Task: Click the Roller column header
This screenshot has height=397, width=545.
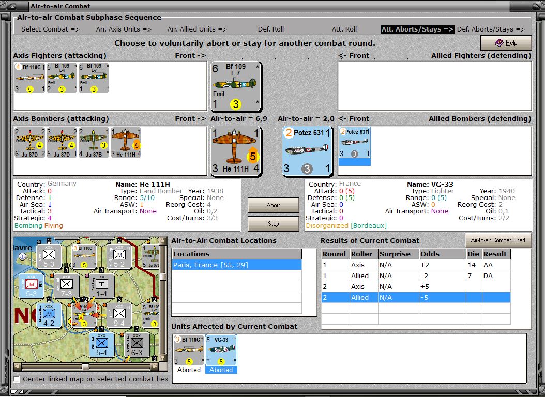Action: click(364, 254)
